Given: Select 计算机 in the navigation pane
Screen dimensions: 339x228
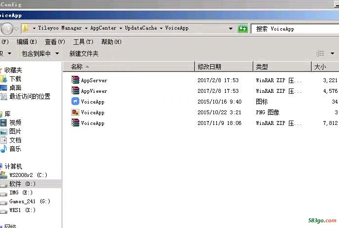Looking at the screenshot, I should pos(13,166).
